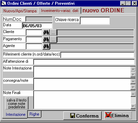Switch to the Righe bottom tab
The width and height of the screenshot is (138, 123).
pyautogui.click(x=34, y=114)
